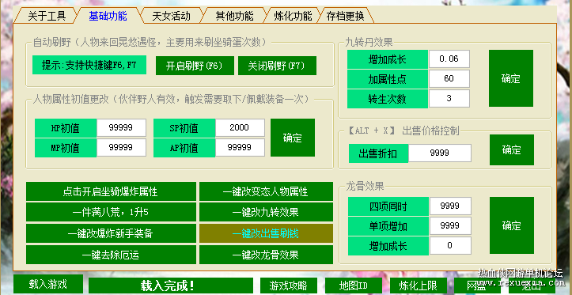572x295 pixels.
Task: Click the 出售折扣 input box
Action: pos(440,153)
